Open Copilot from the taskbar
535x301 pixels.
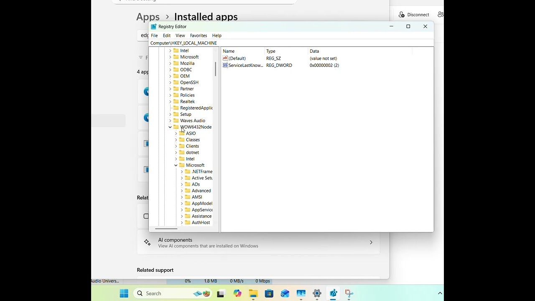click(237, 293)
